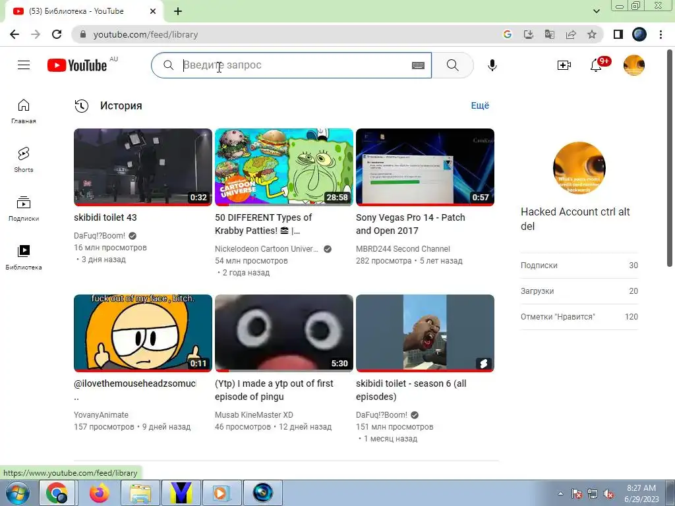Open 50 DIFFERENT Types of Krabby Patties thumbnail
675x506 pixels.
[284, 167]
